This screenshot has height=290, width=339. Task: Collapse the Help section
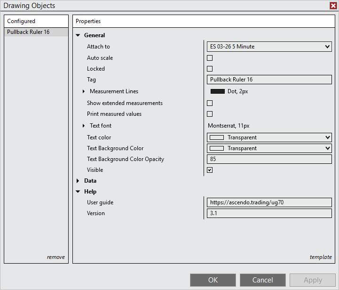[78, 192]
